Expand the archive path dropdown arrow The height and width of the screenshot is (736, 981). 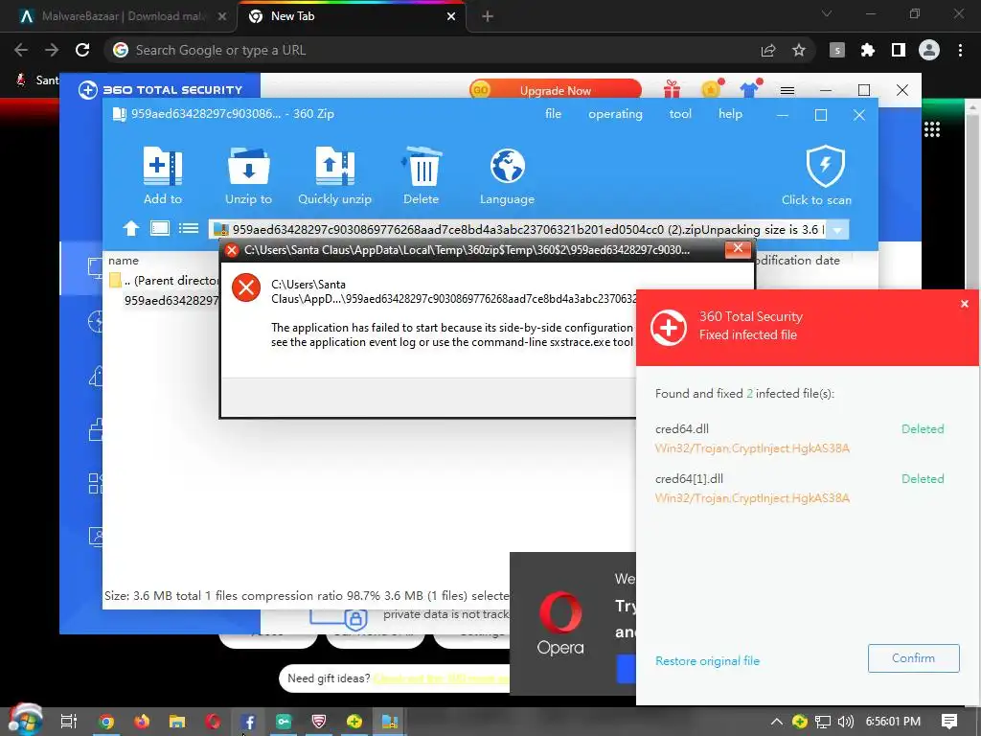click(x=837, y=230)
